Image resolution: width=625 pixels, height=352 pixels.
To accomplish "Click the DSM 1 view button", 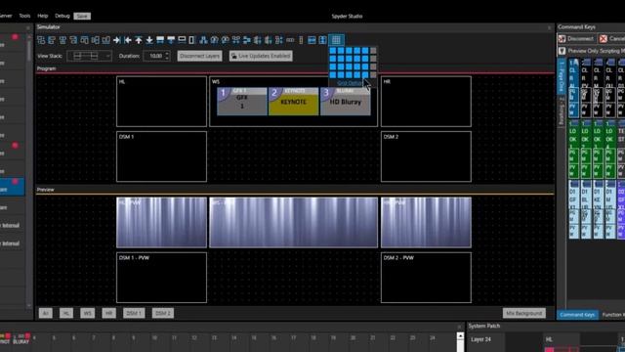I will coord(134,313).
